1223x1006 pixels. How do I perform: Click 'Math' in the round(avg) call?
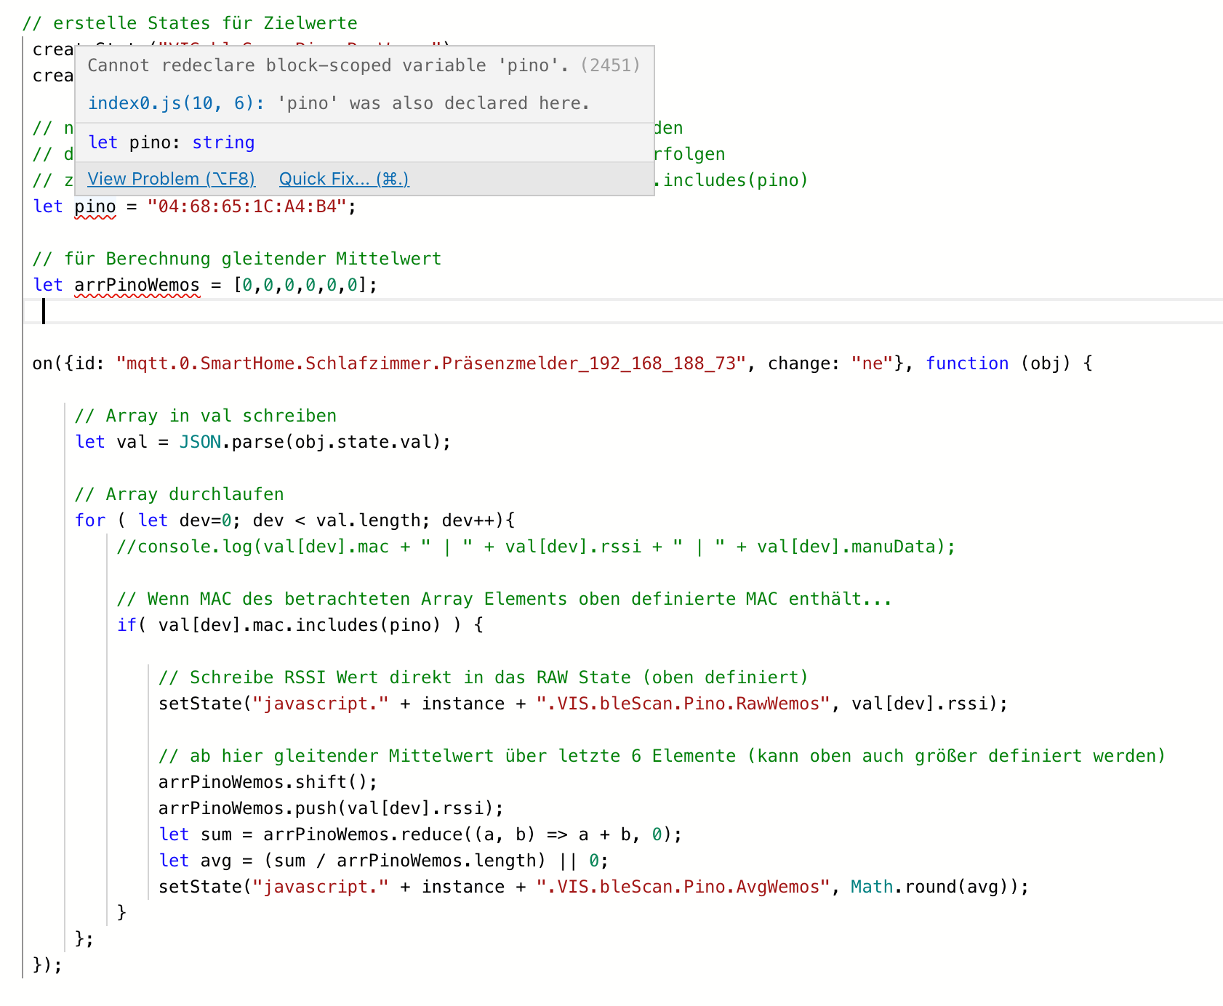coord(872,887)
